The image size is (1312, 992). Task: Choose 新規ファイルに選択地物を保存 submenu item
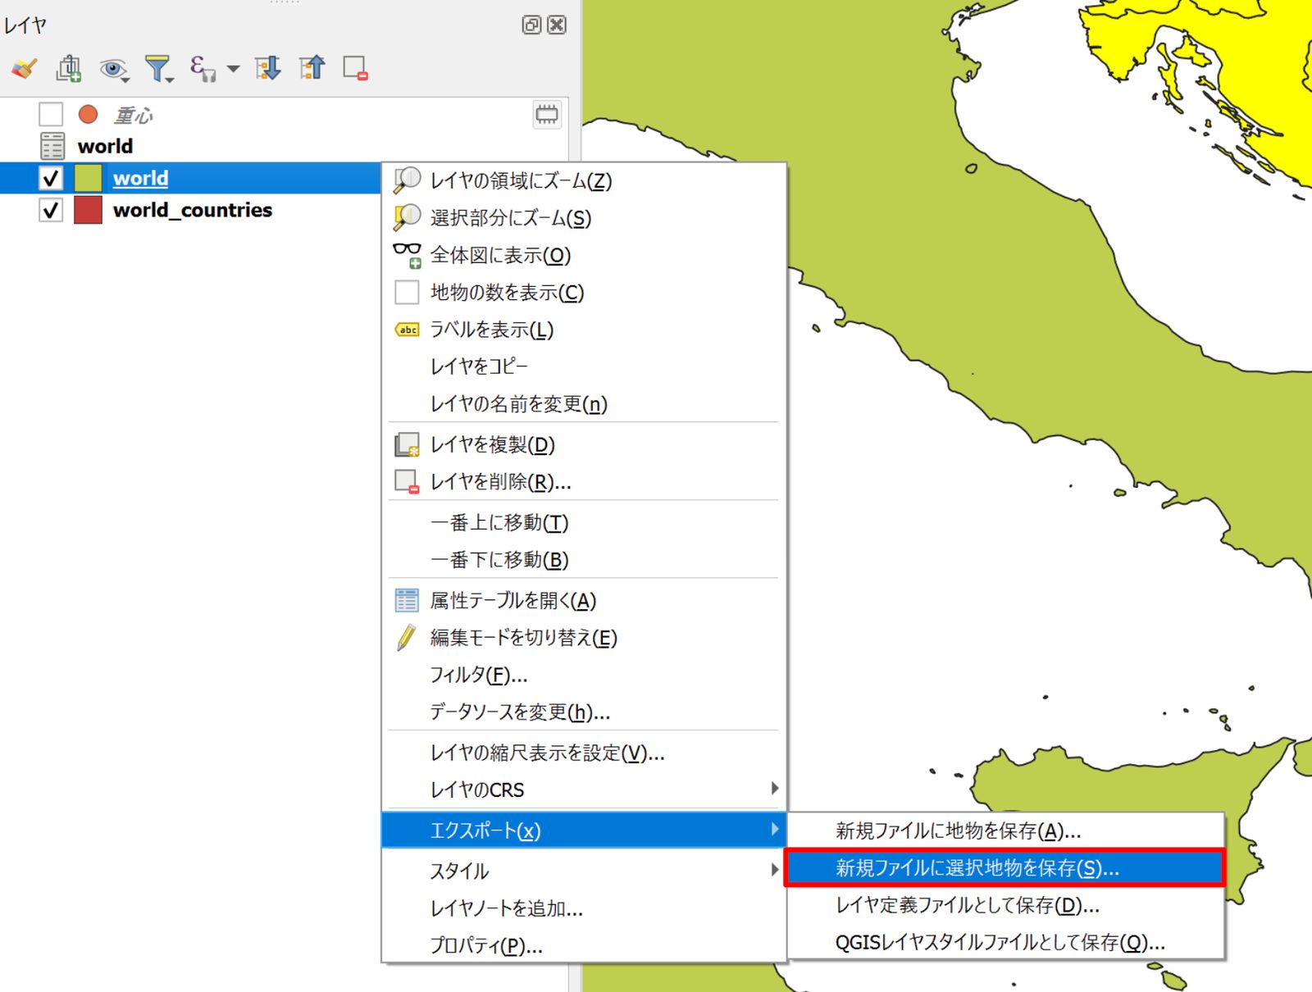coord(1005,868)
